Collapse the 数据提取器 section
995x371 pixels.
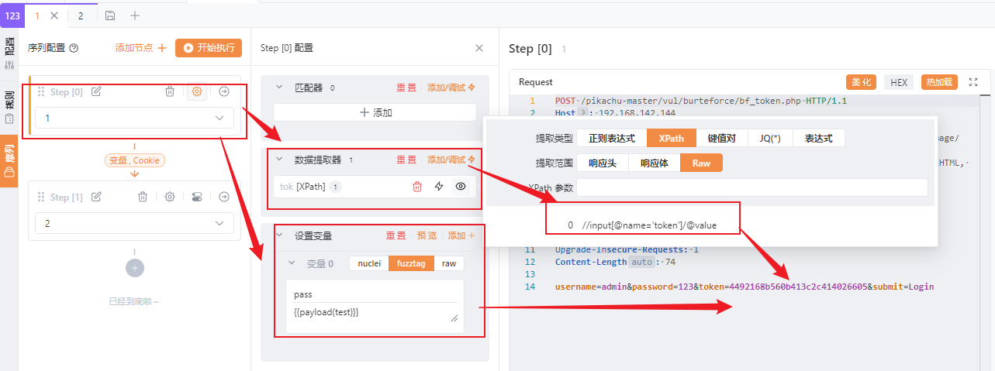click(x=280, y=160)
